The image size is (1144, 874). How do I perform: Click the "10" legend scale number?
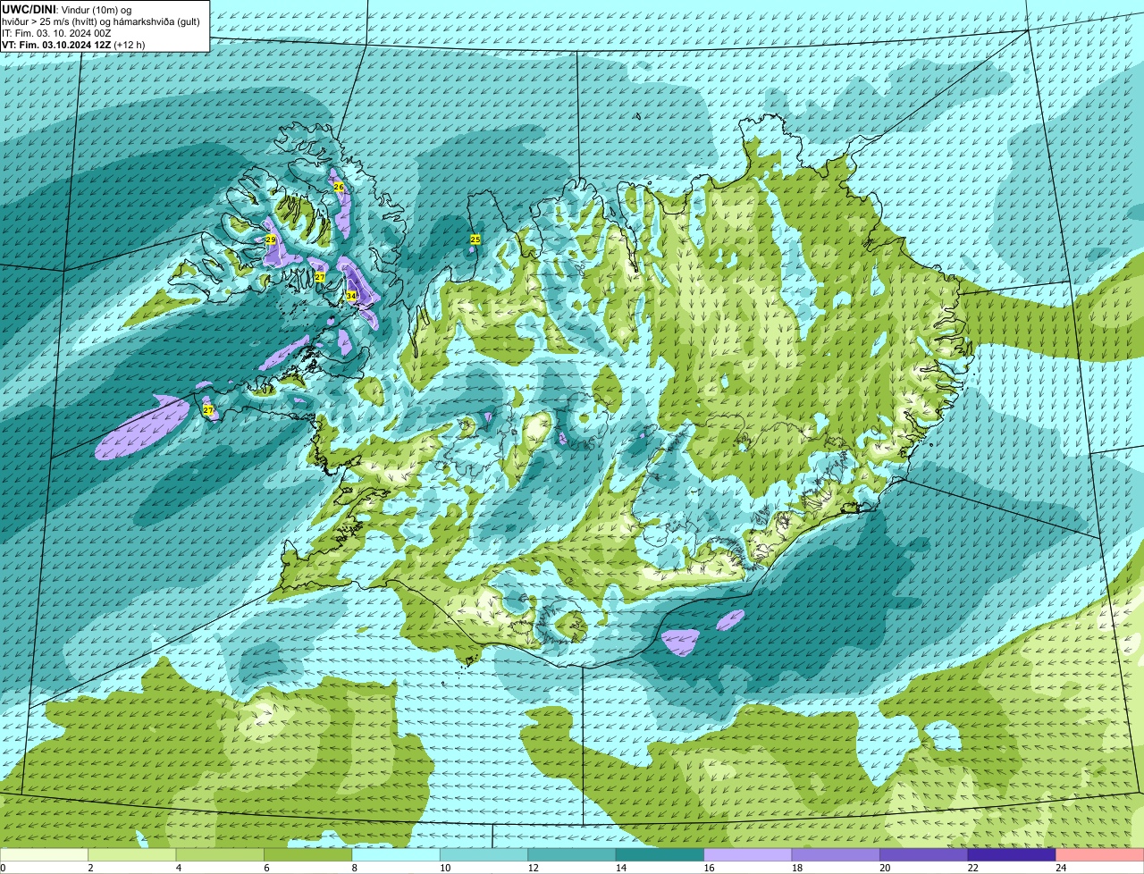[444, 867]
